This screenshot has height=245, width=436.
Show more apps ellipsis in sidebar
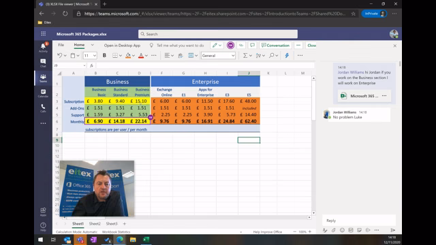click(43, 123)
